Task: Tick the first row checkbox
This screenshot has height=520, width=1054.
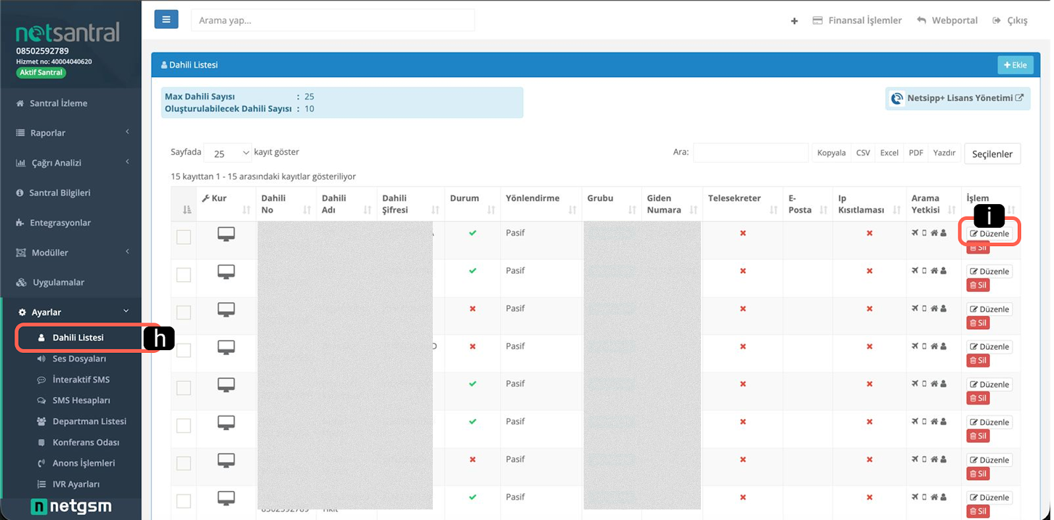Action: (184, 237)
